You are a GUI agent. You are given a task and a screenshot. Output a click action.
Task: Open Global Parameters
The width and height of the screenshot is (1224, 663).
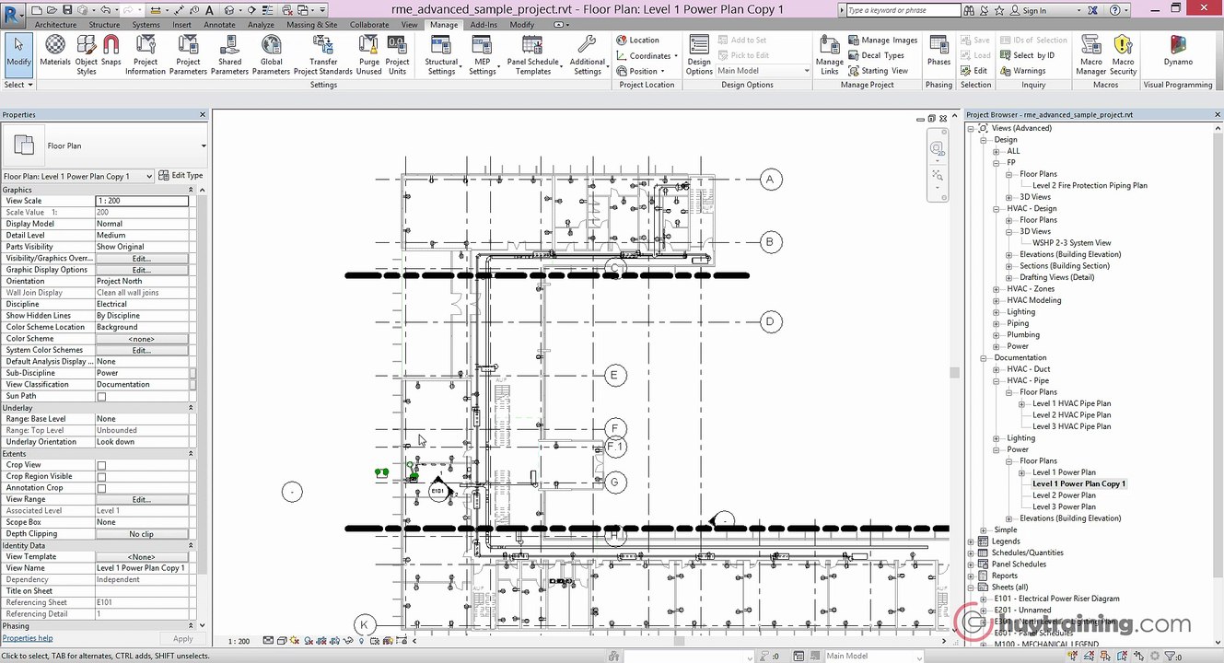pyautogui.click(x=271, y=54)
